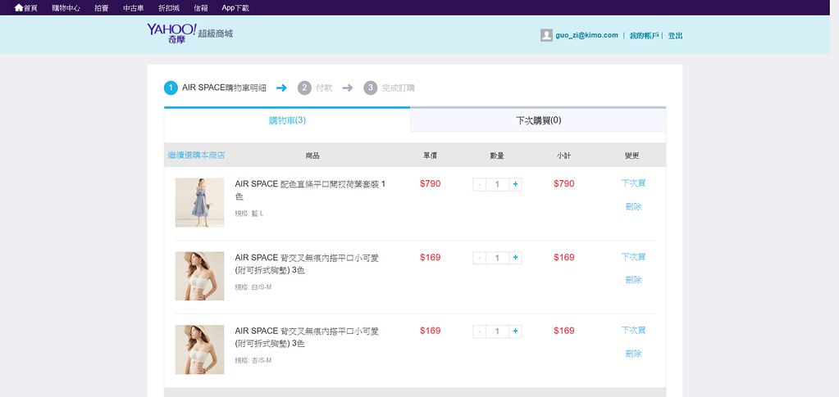The image size is (839, 397).
Task: Open 拍賣 in top navigation
Action: [x=101, y=8]
